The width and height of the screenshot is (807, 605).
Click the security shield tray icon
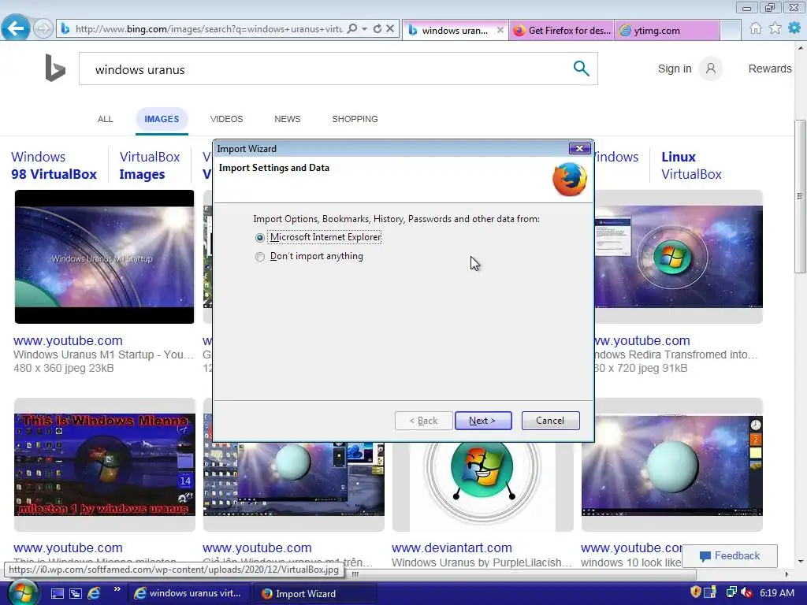point(695,592)
